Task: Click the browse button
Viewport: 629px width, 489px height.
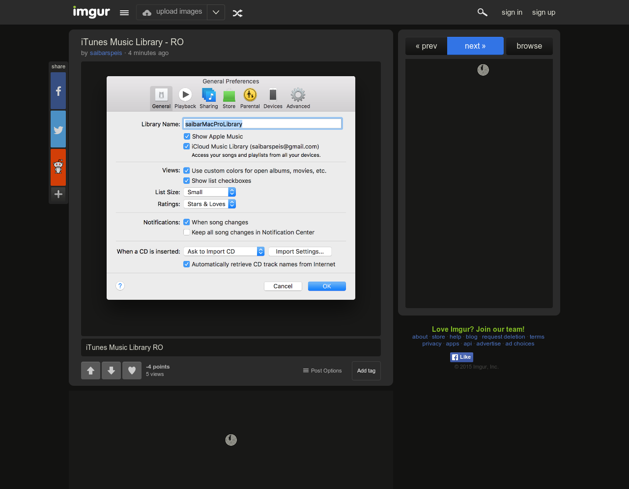Action: [x=529, y=46]
